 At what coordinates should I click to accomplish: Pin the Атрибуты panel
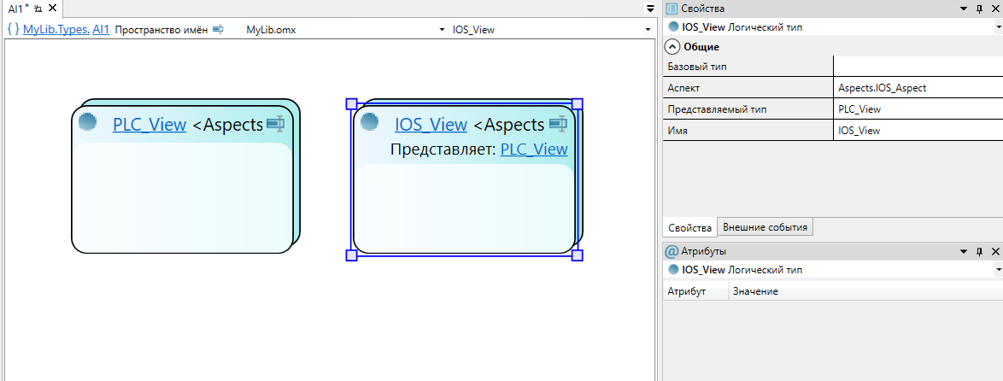pos(979,251)
